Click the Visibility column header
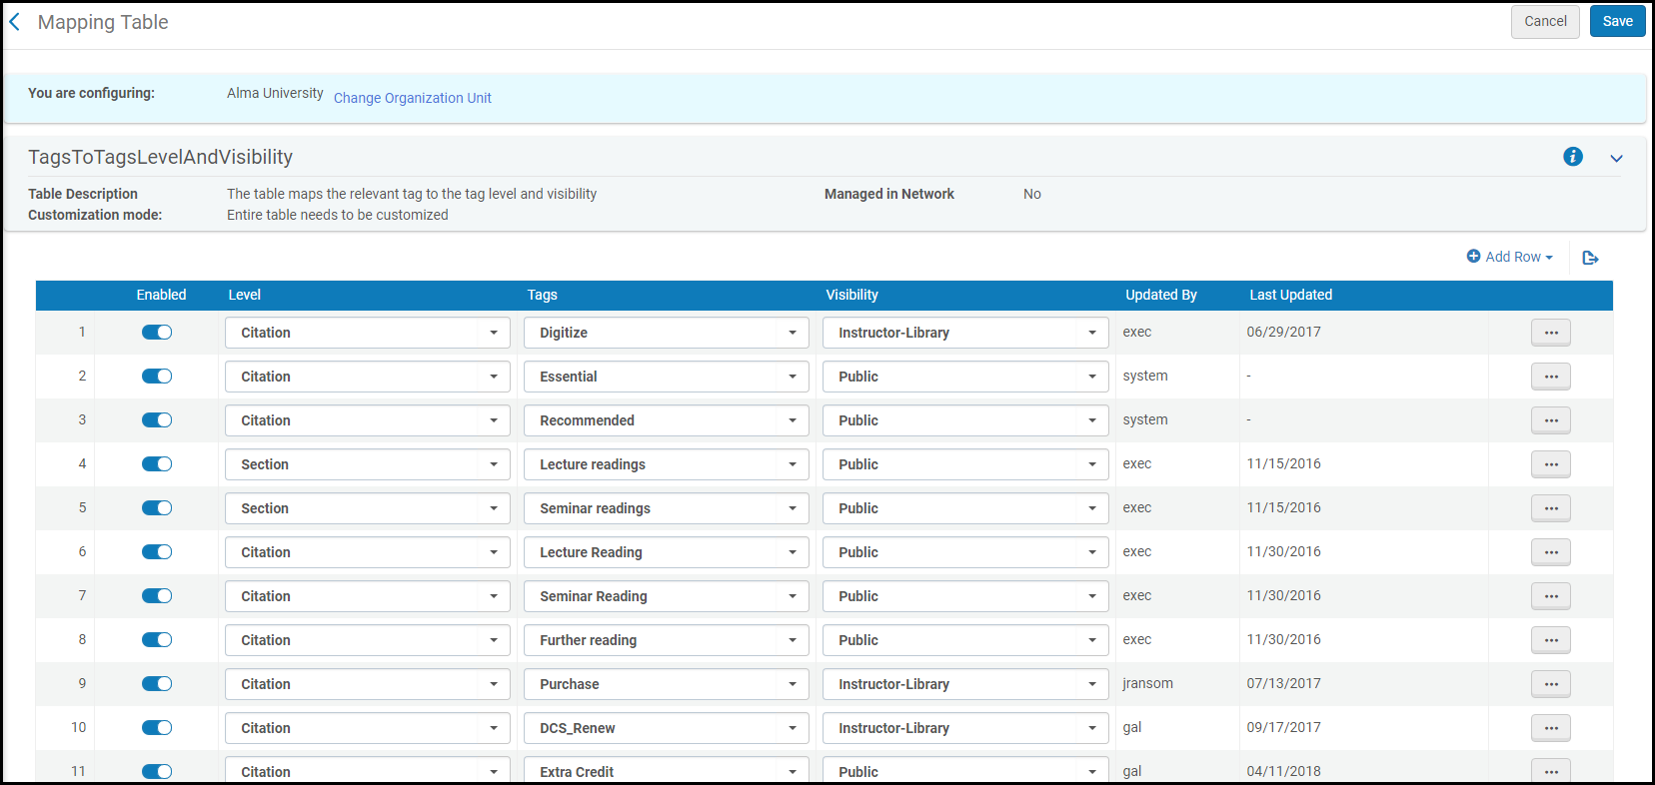 point(851,295)
